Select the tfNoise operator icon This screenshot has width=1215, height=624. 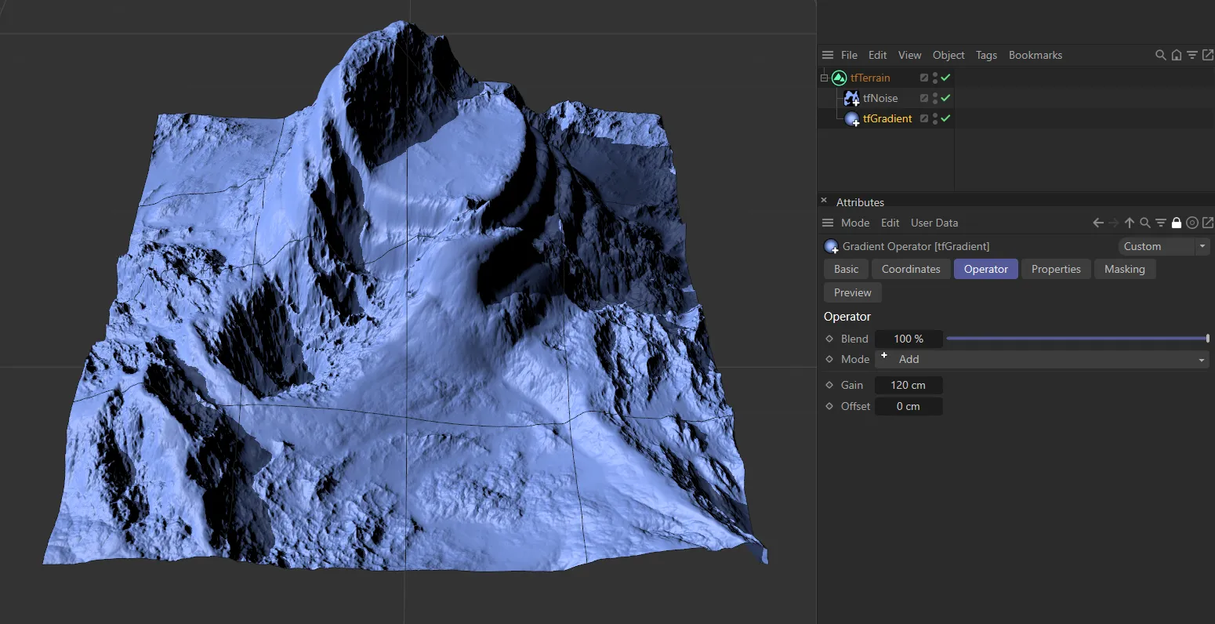tap(851, 98)
